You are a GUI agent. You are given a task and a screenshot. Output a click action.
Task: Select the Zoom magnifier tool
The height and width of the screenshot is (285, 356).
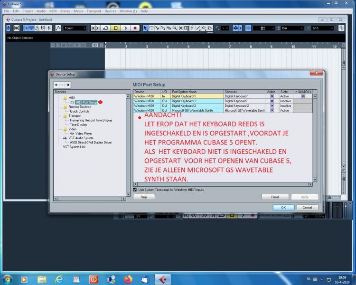(x=175, y=28)
